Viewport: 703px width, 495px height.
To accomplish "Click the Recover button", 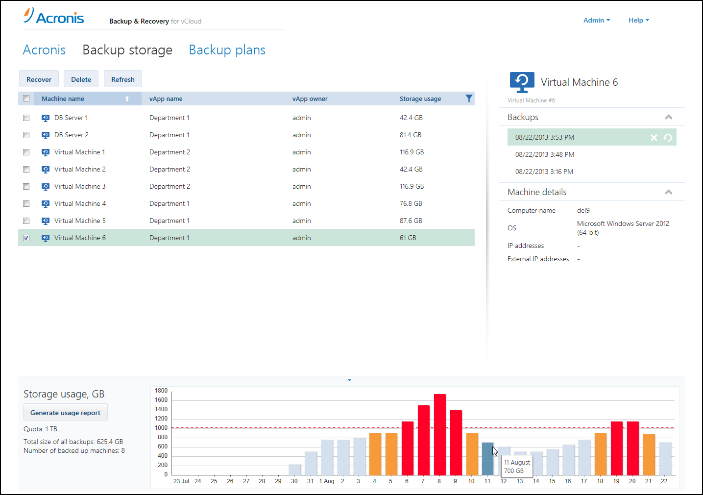I will [x=39, y=79].
